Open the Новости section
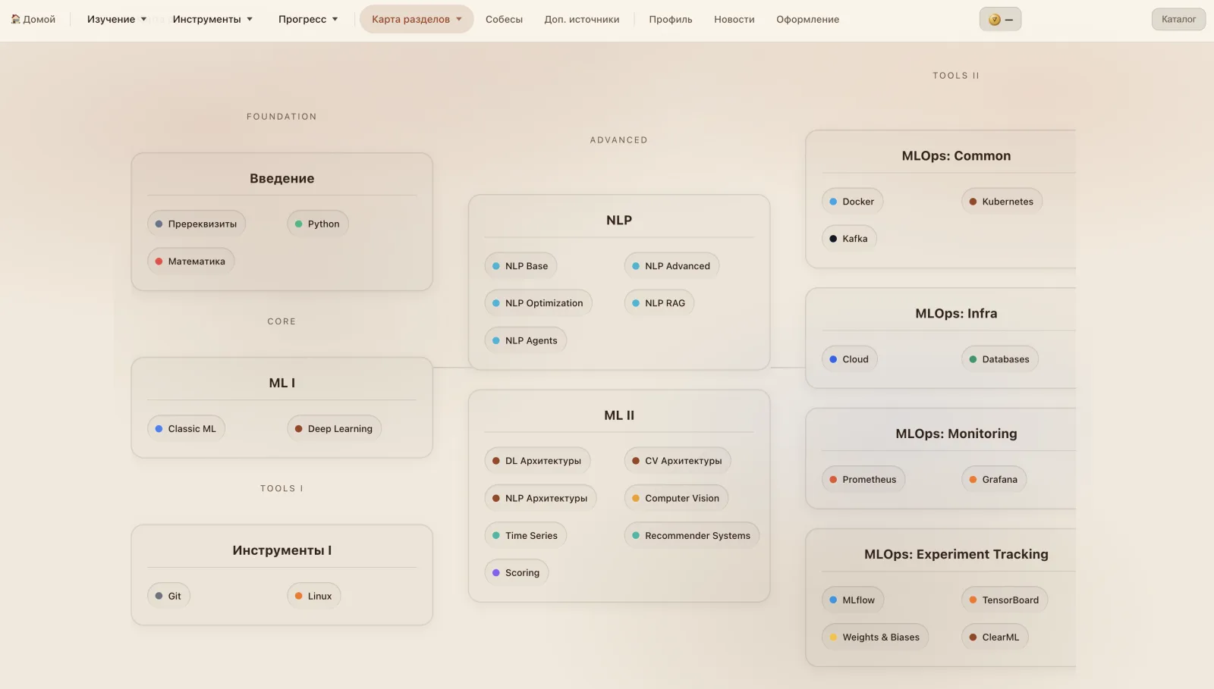Viewport: 1214px width, 689px height. (734, 19)
